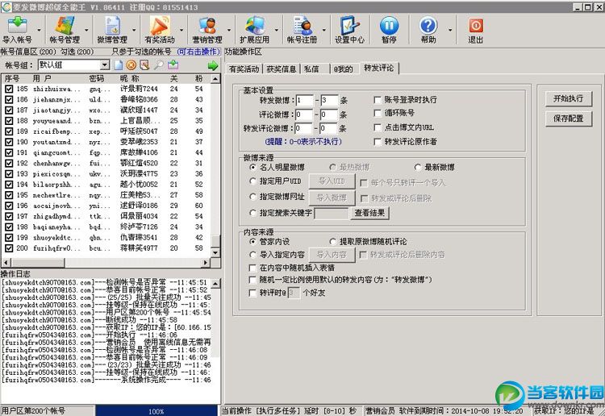Enable 循环账号 checkbox
The image size is (605, 416).
(x=378, y=113)
